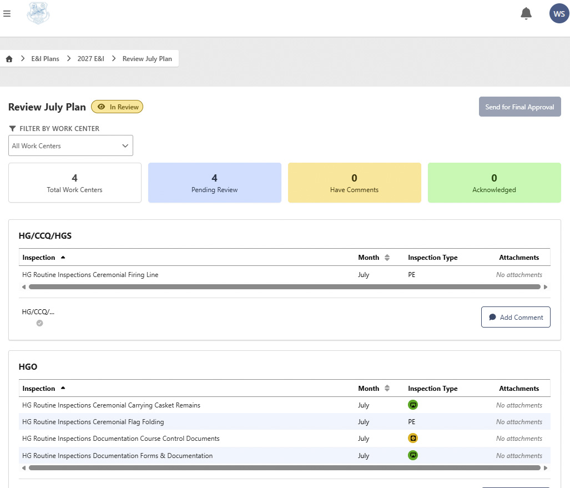Open the hamburger navigation menu
The height and width of the screenshot is (488, 570).
click(x=7, y=14)
